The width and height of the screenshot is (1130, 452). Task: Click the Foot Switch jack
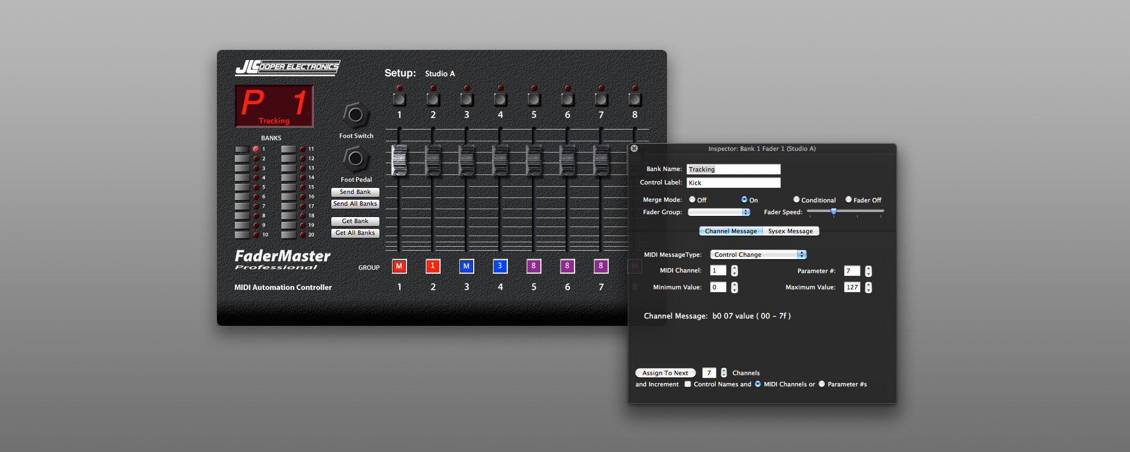[x=355, y=115]
